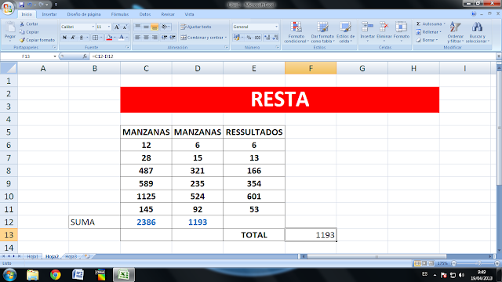
Task: Delete cells with Eliminar
Action: click(384, 32)
